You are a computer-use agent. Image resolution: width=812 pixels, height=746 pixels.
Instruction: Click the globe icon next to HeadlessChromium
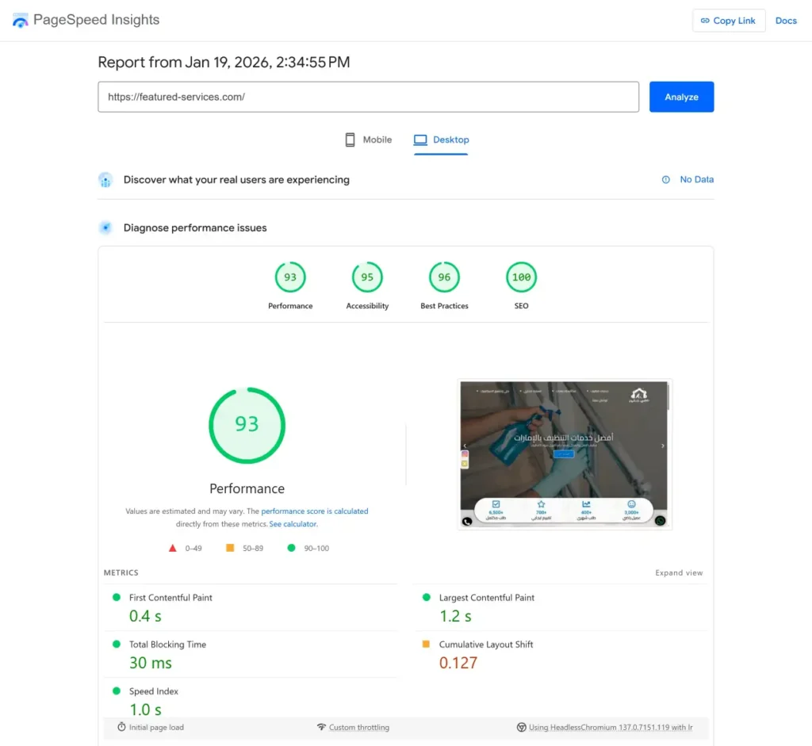coord(522,727)
